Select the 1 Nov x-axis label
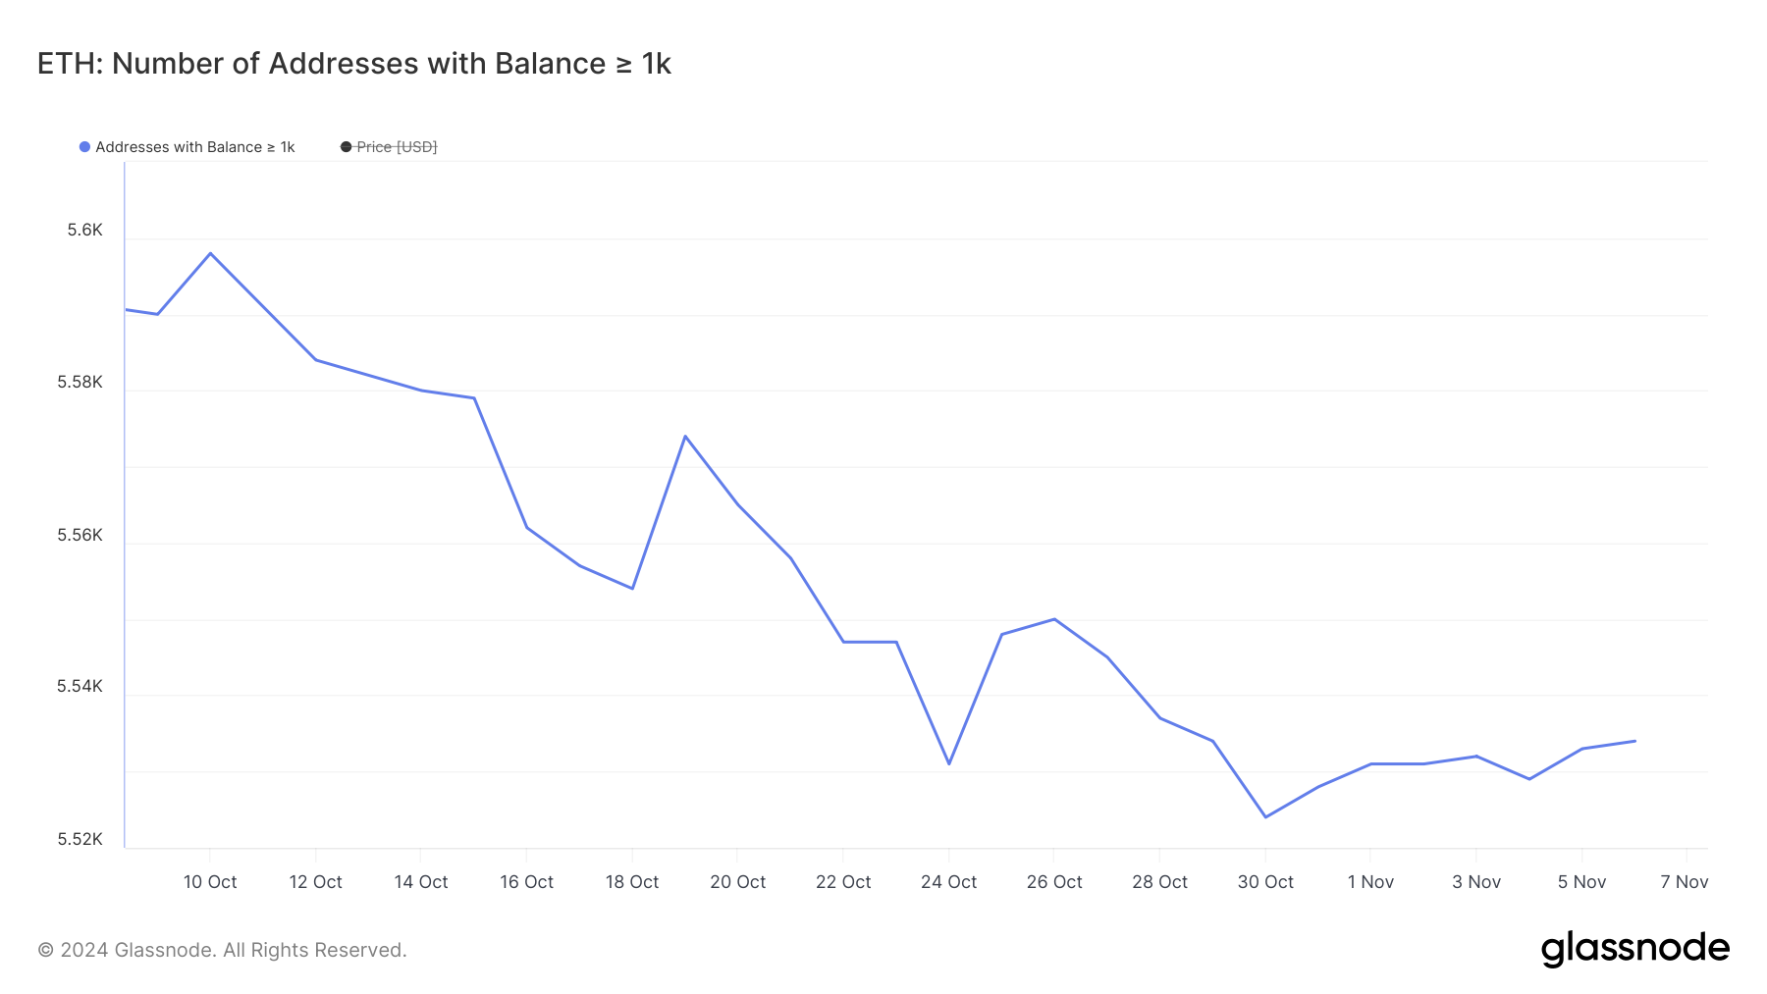The height and width of the screenshot is (994, 1767). tap(1370, 882)
